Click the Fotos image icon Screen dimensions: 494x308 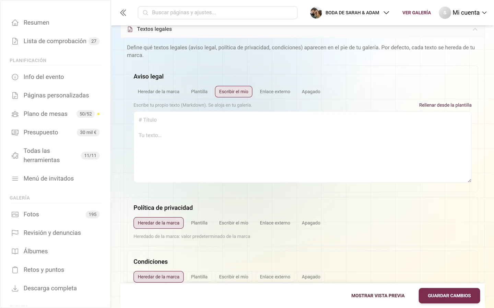(x=15, y=215)
